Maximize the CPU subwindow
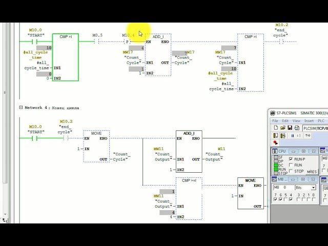The height and width of the screenshot is (246, 328). tap(303, 151)
